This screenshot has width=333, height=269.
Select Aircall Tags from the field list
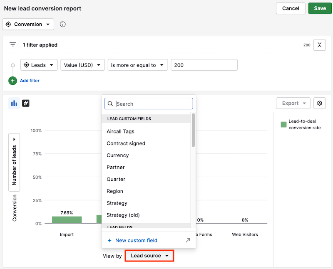point(120,131)
